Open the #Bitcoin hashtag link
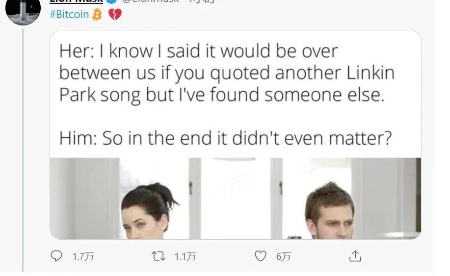450x276 pixels. (x=69, y=15)
